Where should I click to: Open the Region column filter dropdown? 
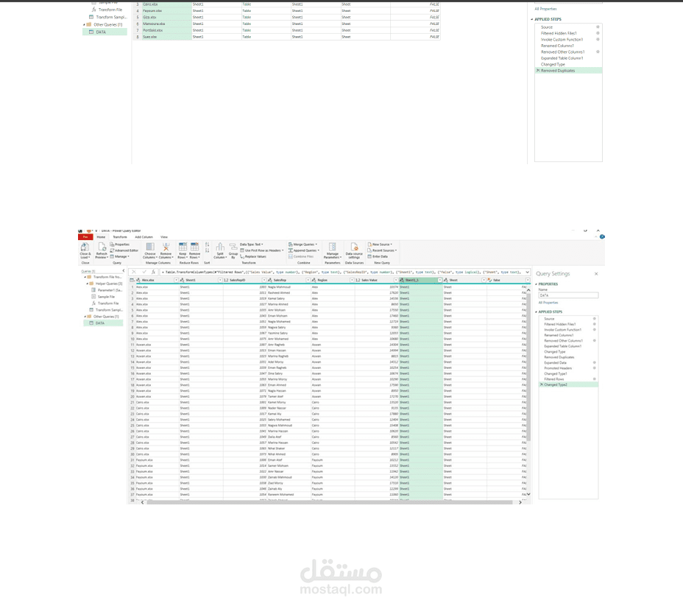click(352, 281)
